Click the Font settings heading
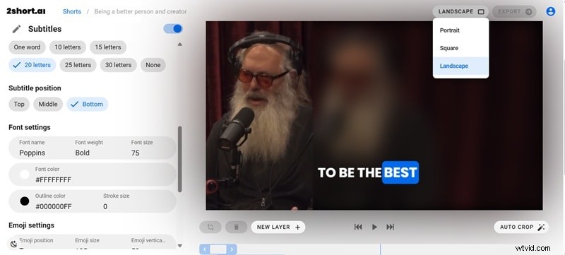The image size is (565, 255). [x=30, y=127]
